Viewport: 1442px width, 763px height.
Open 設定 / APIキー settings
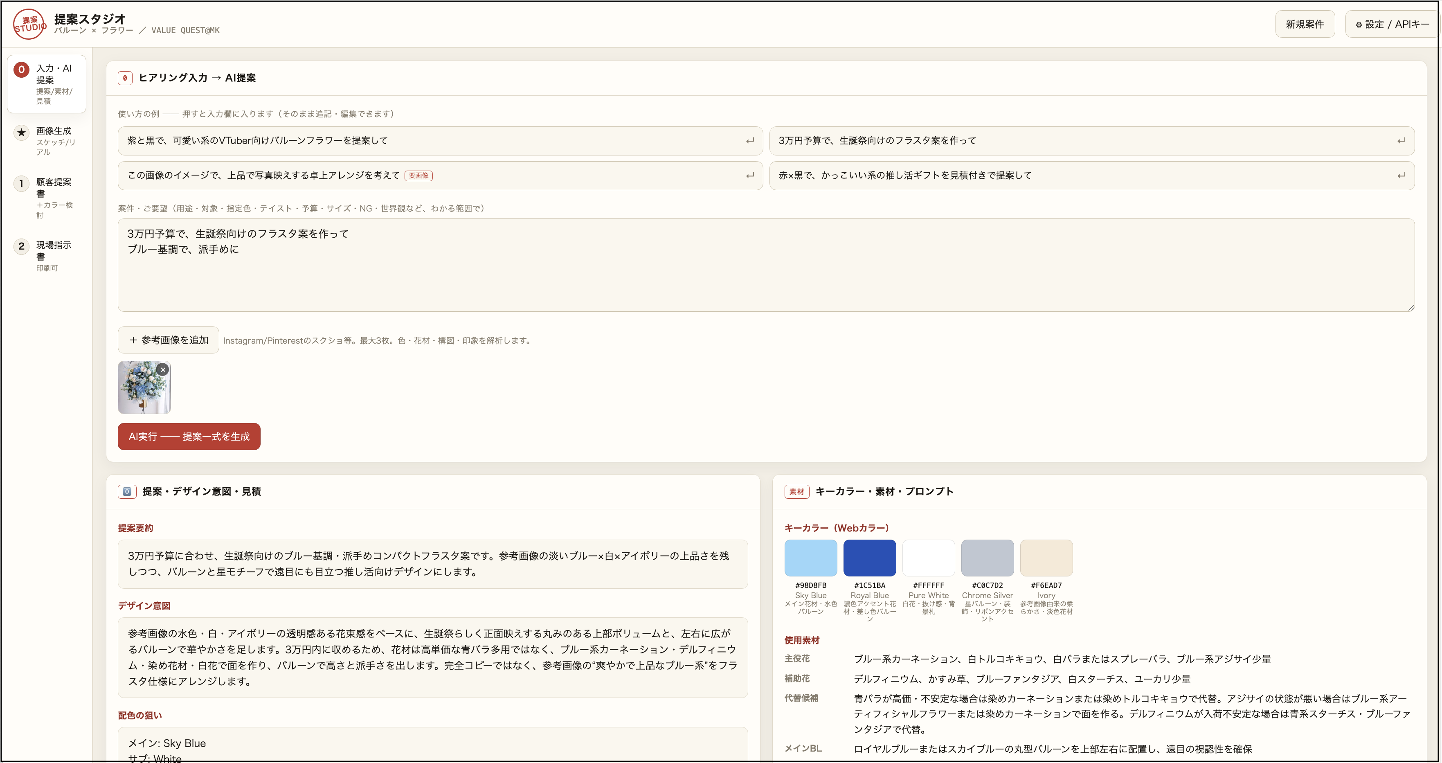pyautogui.click(x=1392, y=24)
